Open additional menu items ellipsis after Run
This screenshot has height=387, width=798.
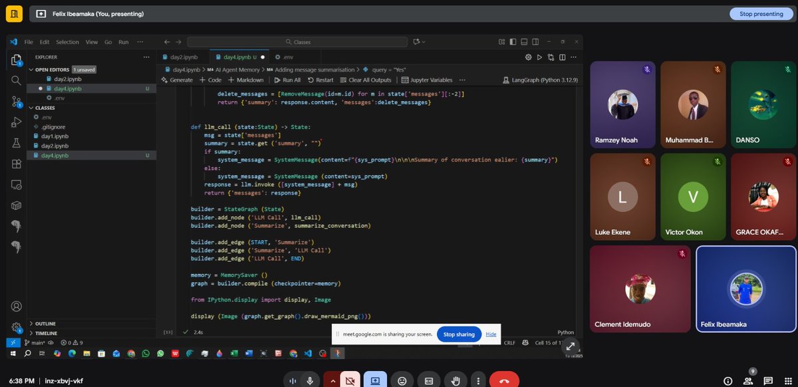pos(140,42)
